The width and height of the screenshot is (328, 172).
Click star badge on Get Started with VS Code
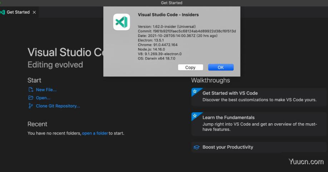[195, 91]
